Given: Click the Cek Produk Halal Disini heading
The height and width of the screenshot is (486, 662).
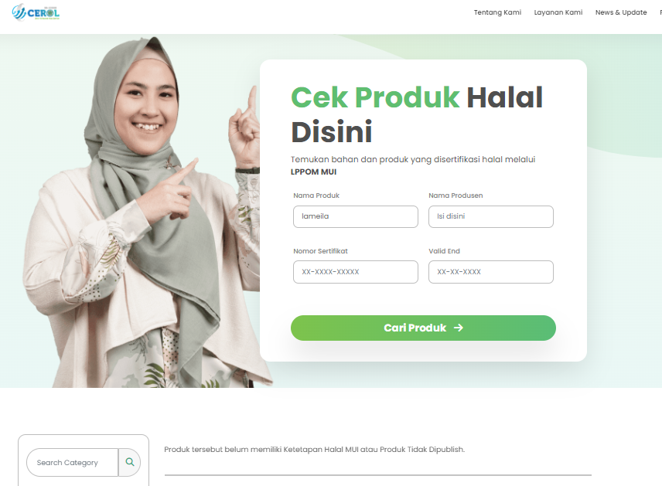Looking at the screenshot, I should pyautogui.click(x=416, y=115).
